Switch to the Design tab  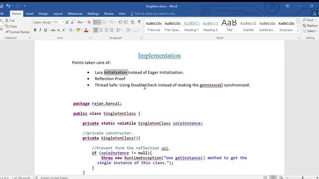coord(43,13)
